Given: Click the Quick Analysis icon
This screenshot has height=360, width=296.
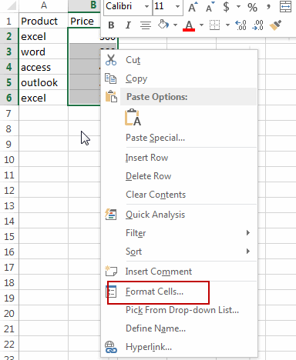Looking at the screenshot, I should coord(111,215).
